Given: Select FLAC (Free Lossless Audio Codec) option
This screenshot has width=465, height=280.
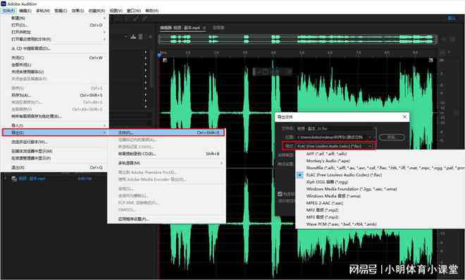Looking at the screenshot, I should 380,175.
